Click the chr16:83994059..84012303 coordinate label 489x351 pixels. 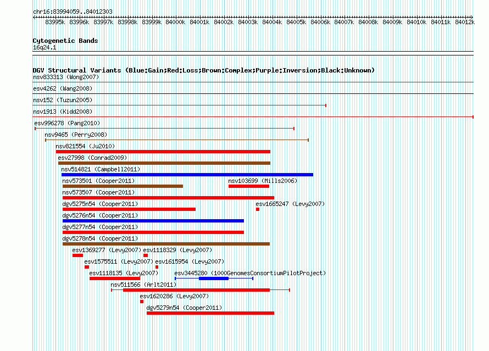73,12
